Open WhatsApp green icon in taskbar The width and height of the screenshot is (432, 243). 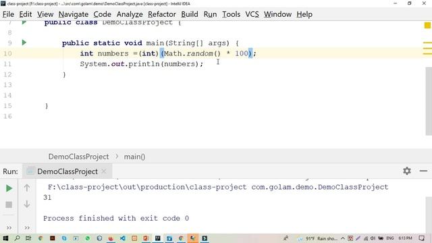pyautogui.click(x=88, y=238)
